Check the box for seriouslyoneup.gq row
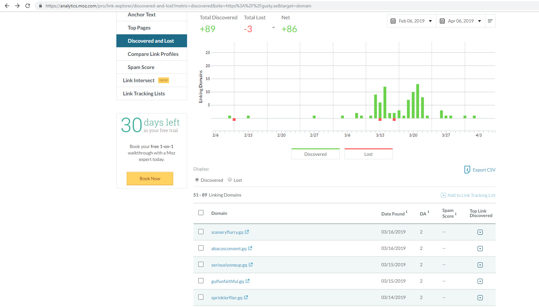Image resolution: width=539 pixels, height=307 pixels. click(x=201, y=264)
